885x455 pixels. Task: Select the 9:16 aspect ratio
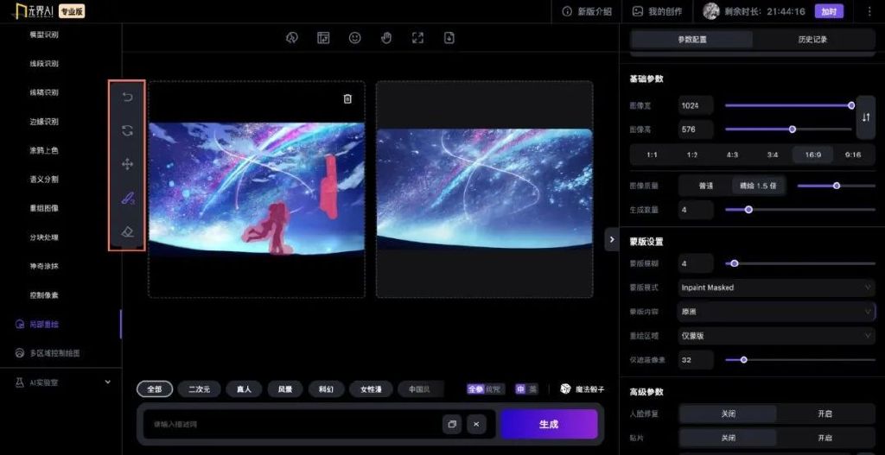853,155
